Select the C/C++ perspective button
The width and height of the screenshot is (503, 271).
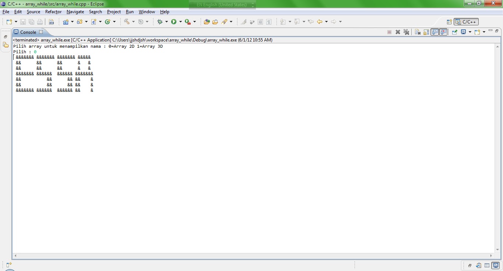pos(466,22)
